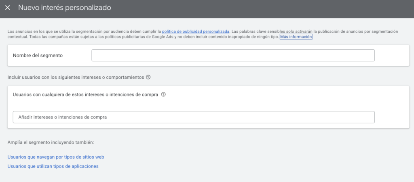Click the Más información link

pos(296,37)
